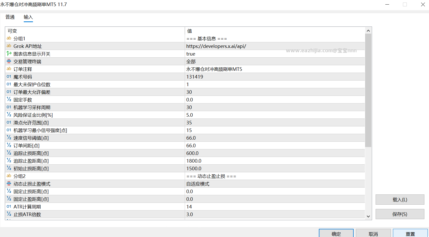Edit 初始止损距离 value 1500.0
The image size is (429, 237).
tap(275, 168)
